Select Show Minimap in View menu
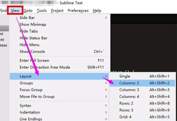Viewport: 177px width, 121px height. pos(60,25)
